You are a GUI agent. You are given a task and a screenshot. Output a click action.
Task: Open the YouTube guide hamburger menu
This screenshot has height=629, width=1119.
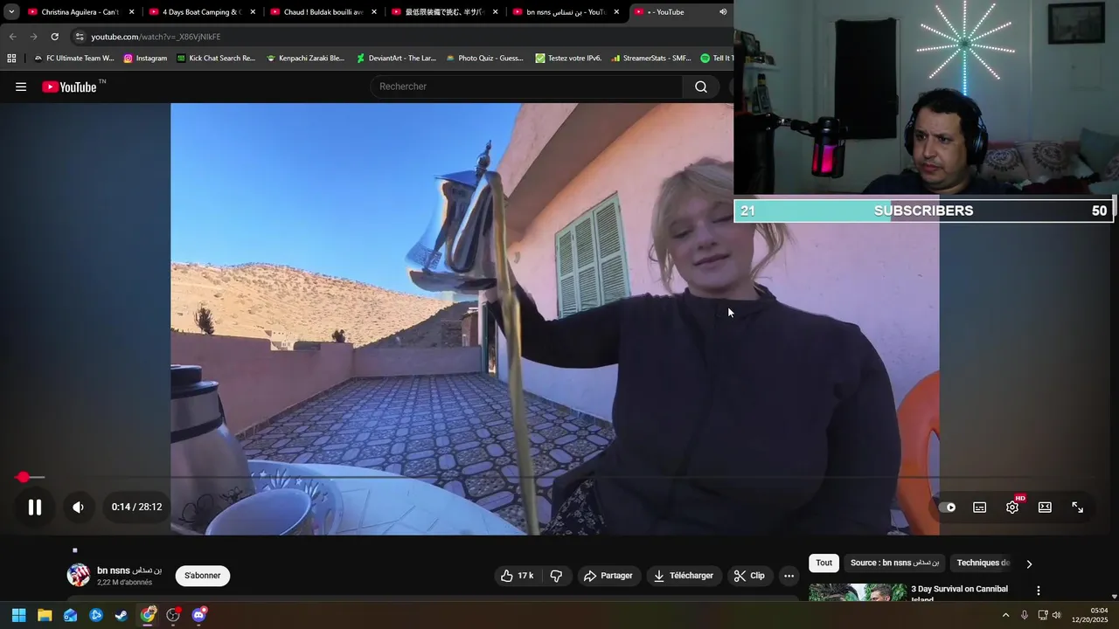coord(21,86)
